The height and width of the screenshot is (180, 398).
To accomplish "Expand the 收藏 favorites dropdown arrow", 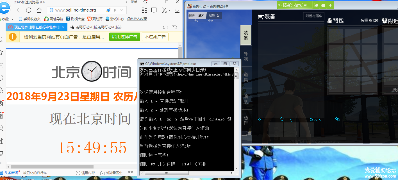I will (x=12, y=19).
